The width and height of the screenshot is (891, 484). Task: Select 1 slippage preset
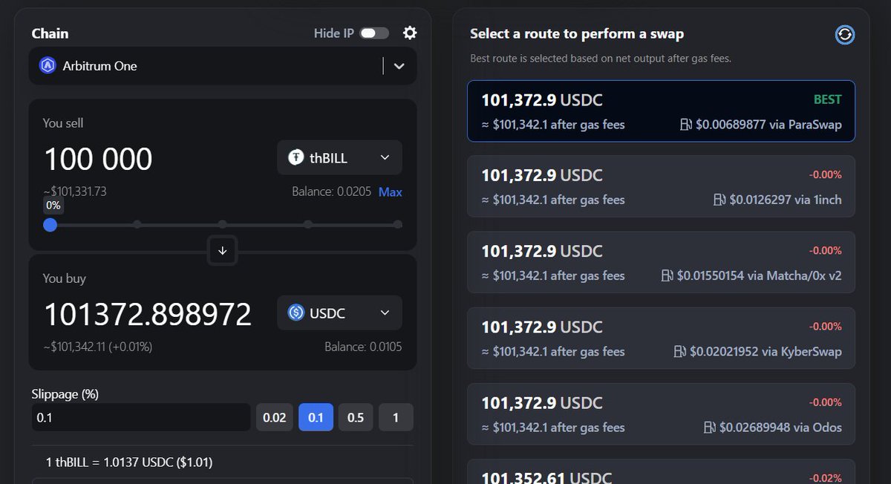click(x=396, y=417)
